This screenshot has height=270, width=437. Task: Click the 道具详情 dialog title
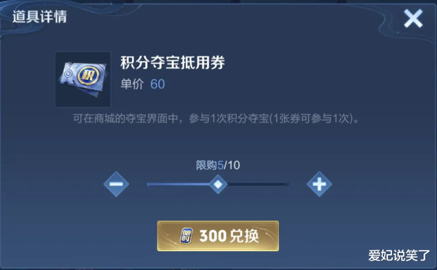click(40, 16)
